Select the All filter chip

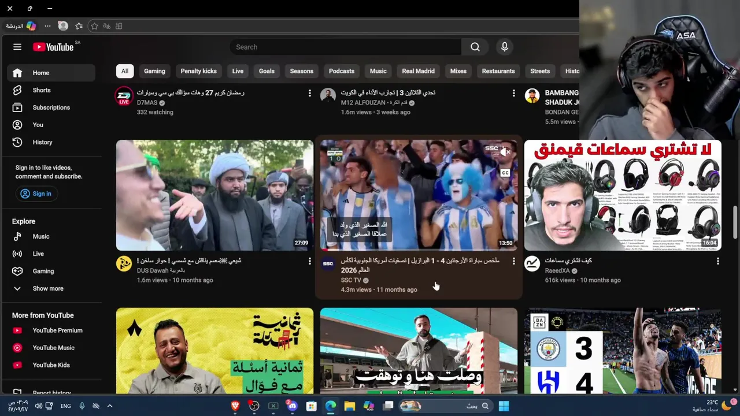(x=125, y=71)
